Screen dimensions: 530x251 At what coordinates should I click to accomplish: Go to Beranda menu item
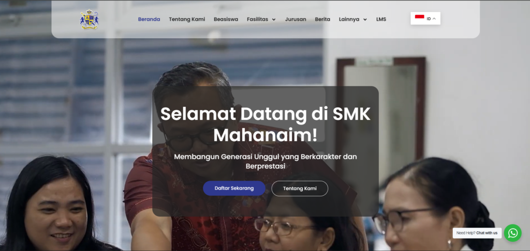point(149,19)
